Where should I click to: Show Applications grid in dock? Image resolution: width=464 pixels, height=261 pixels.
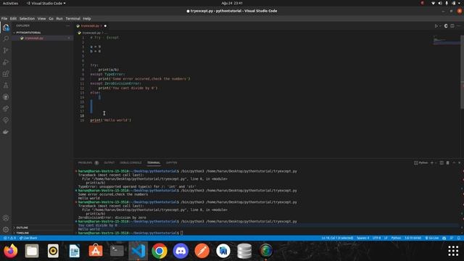click(453, 251)
